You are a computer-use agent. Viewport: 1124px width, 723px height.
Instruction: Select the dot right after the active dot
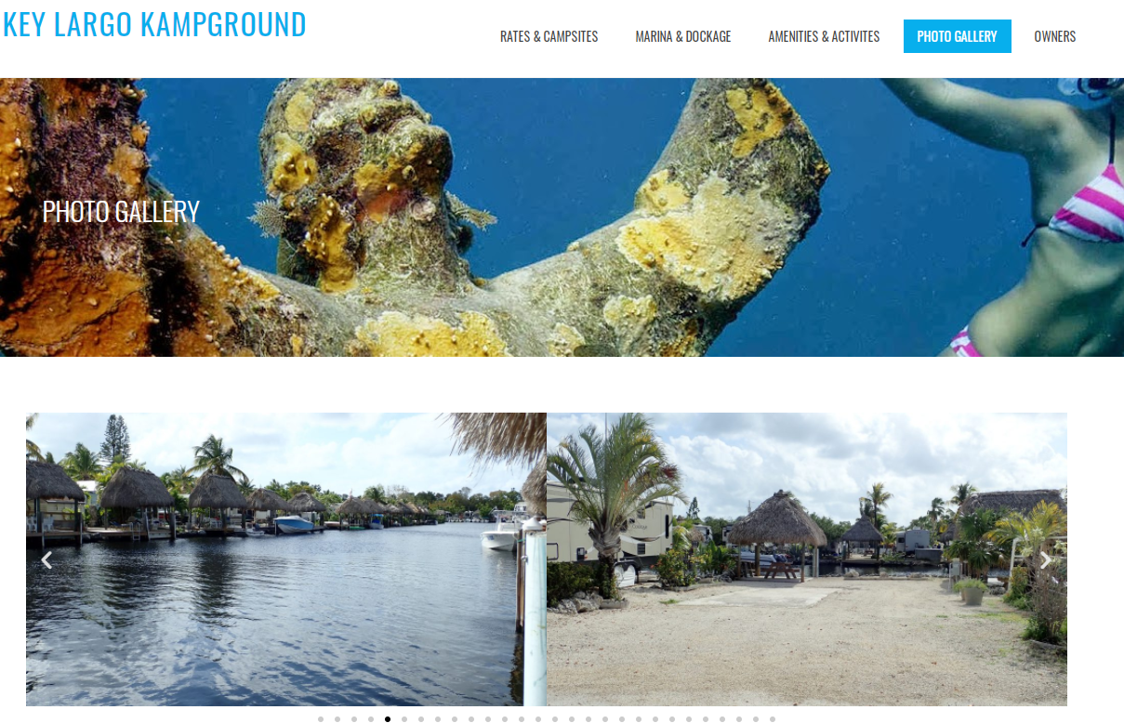point(404,718)
